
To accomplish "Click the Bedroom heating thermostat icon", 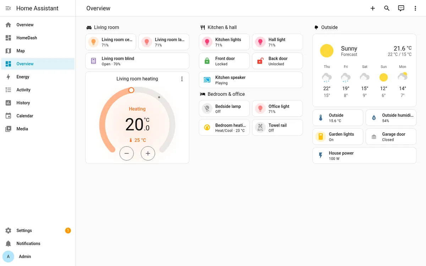I will [x=207, y=127].
